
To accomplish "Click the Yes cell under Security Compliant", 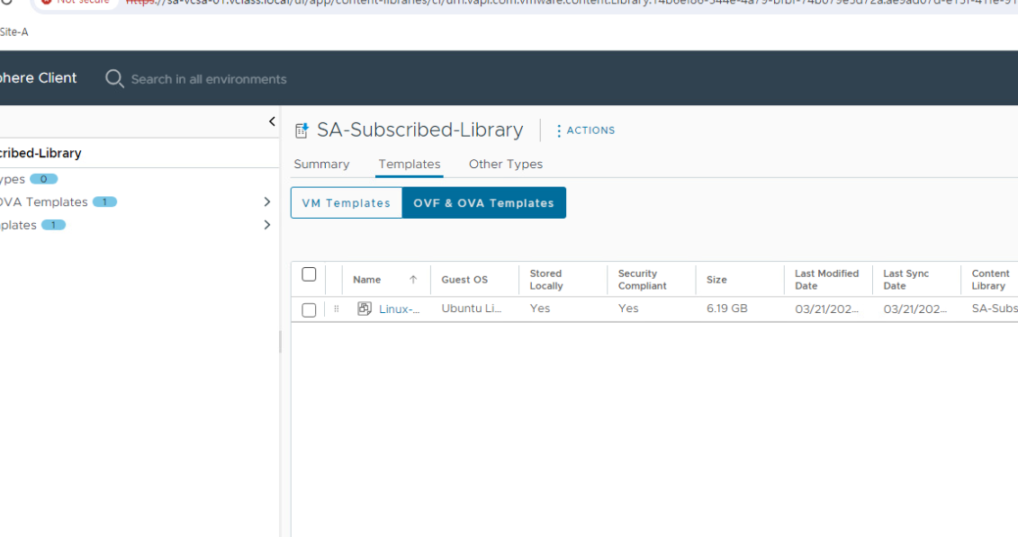I will [x=628, y=309].
